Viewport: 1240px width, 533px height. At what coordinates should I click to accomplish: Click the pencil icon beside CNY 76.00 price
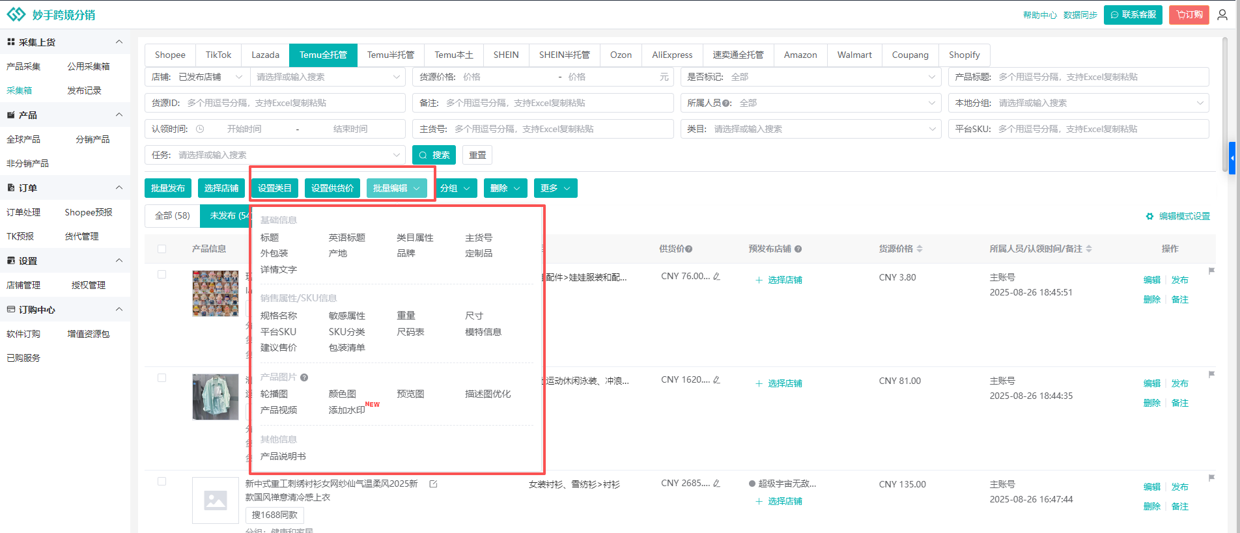click(x=717, y=277)
